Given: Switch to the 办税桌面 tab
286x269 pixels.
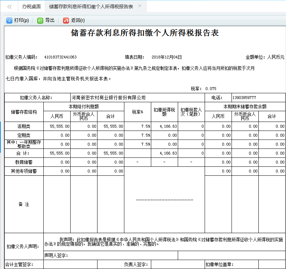Looking at the screenshot, I should tap(31, 6).
